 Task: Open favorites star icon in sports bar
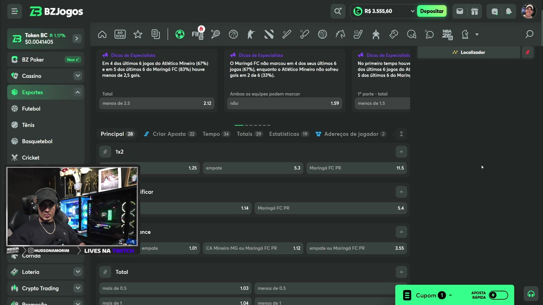point(138,34)
